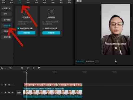
Task: Lock the main video track
Action: (x=6, y=93)
